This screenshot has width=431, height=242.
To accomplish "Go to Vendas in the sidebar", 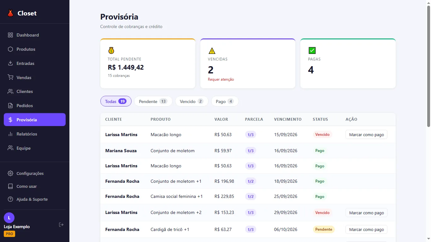I will click(35, 78).
